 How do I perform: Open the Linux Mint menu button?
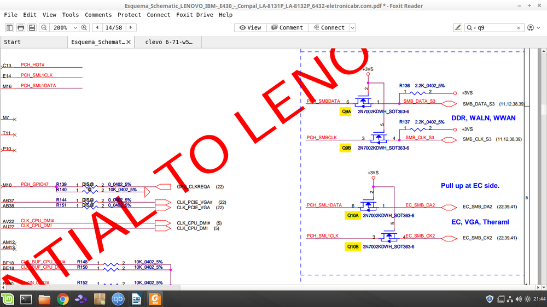[8, 299]
